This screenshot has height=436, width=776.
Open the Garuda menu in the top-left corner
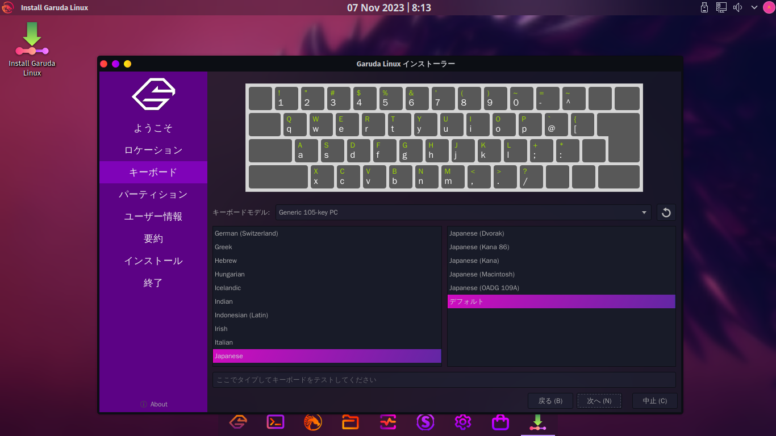tap(7, 7)
